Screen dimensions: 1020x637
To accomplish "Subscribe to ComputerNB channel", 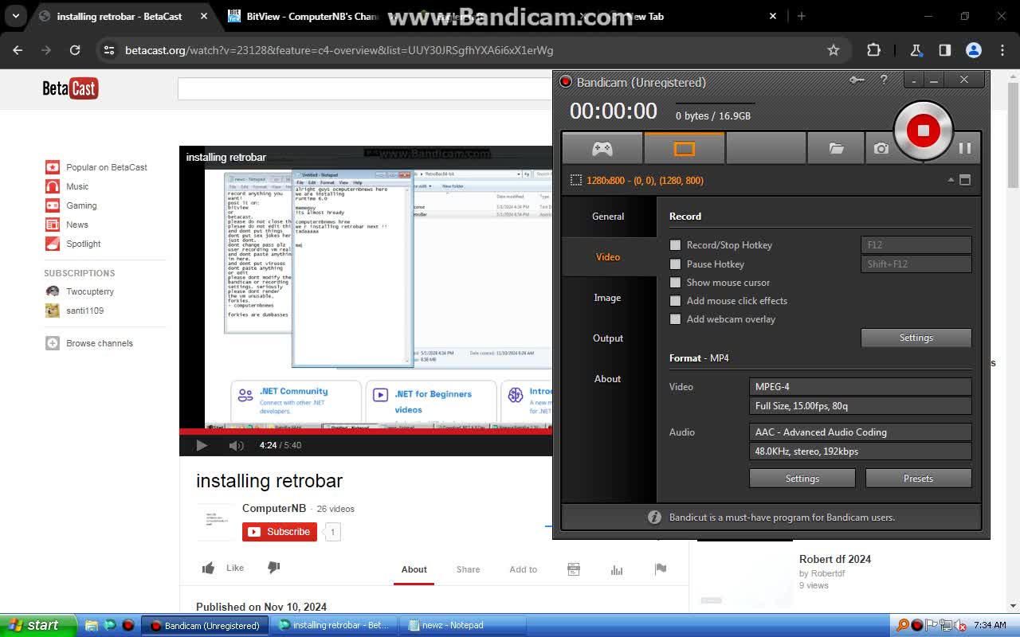I will (x=280, y=532).
